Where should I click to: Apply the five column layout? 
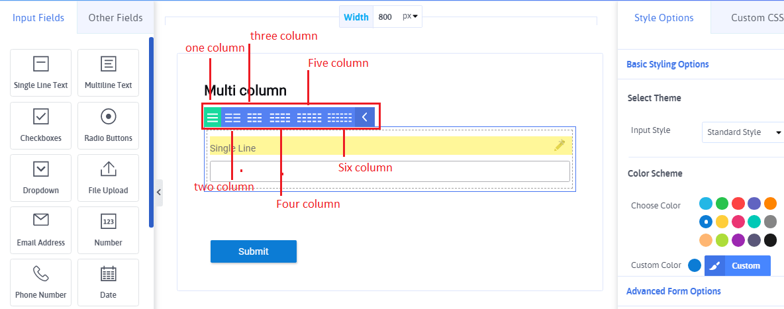click(309, 118)
